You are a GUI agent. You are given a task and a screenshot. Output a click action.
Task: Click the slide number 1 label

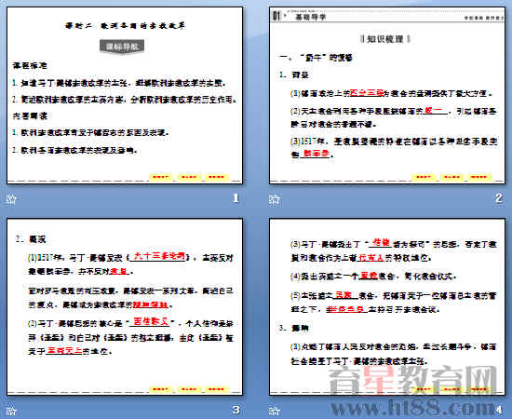236,198
